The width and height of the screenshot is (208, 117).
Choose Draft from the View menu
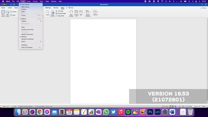31,12
